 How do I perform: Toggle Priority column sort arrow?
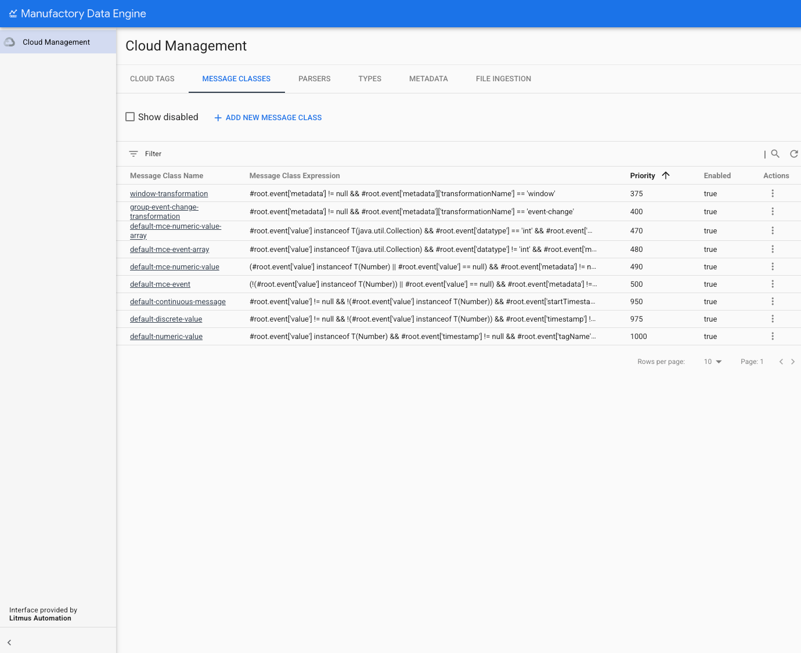pos(666,175)
